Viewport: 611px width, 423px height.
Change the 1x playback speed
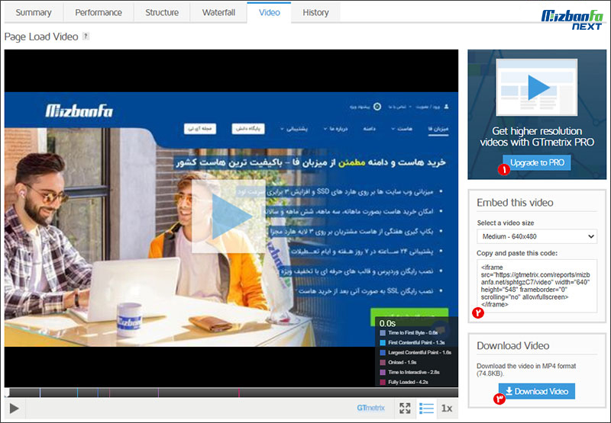coord(447,409)
